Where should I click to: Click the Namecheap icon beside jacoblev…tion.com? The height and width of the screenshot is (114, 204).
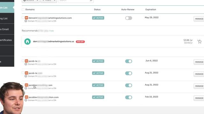click(x=26, y=97)
